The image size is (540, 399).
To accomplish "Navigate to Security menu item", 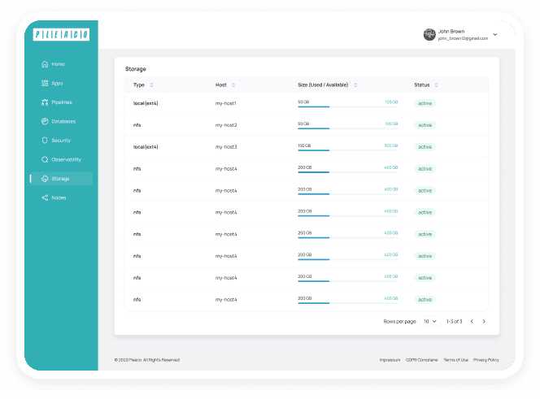I will pyautogui.click(x=61, y=140).
